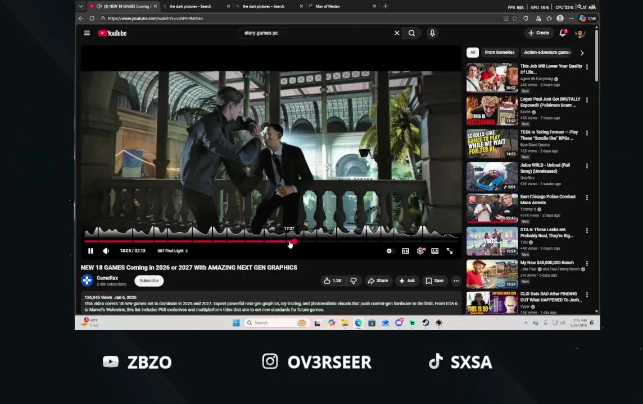This screenshot has height=404, width=643.
Task: Seek on the video progress bar
Action: tap(271, 241)
